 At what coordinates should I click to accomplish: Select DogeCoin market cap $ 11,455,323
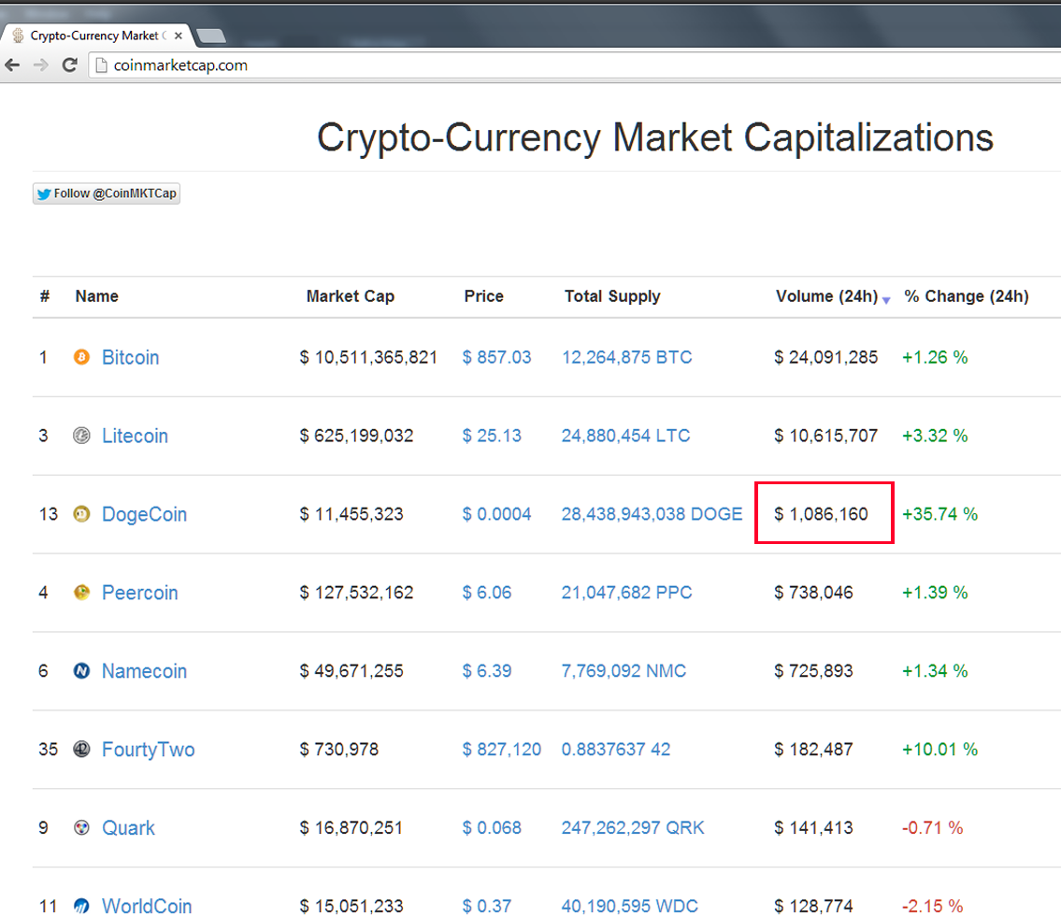coord(351,514)
